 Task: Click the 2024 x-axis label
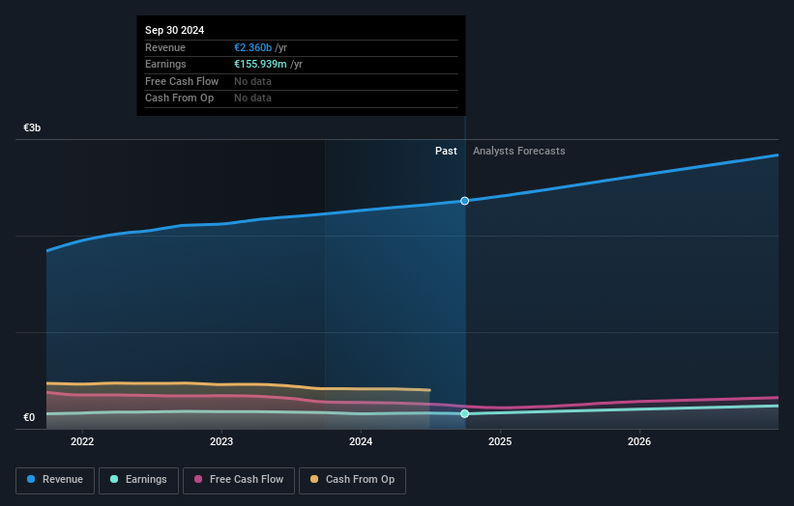[361, 442]
